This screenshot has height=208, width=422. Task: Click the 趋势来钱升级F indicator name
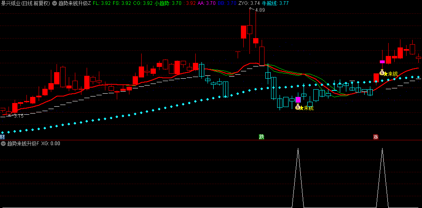tap(23, 144)
